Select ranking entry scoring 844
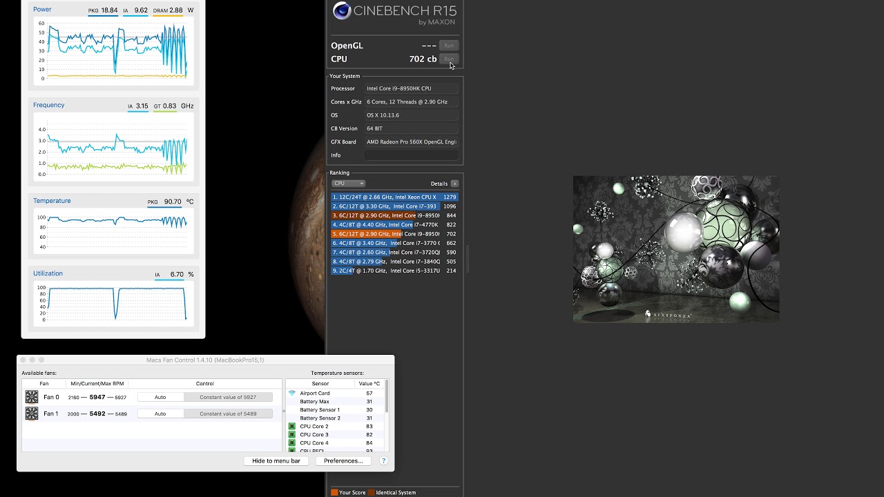The image size is (884, 497). 394,215
